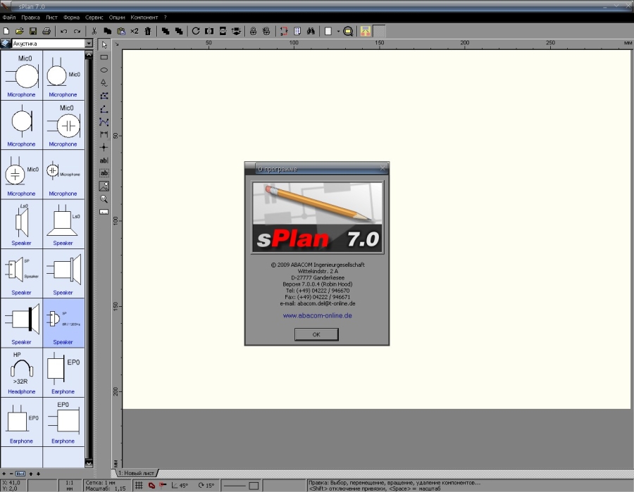The height and width of the screenshot is (492, 634).
Task: Redo the action in the toolbar
Action: pyautogui.click(x=77, y=31)
